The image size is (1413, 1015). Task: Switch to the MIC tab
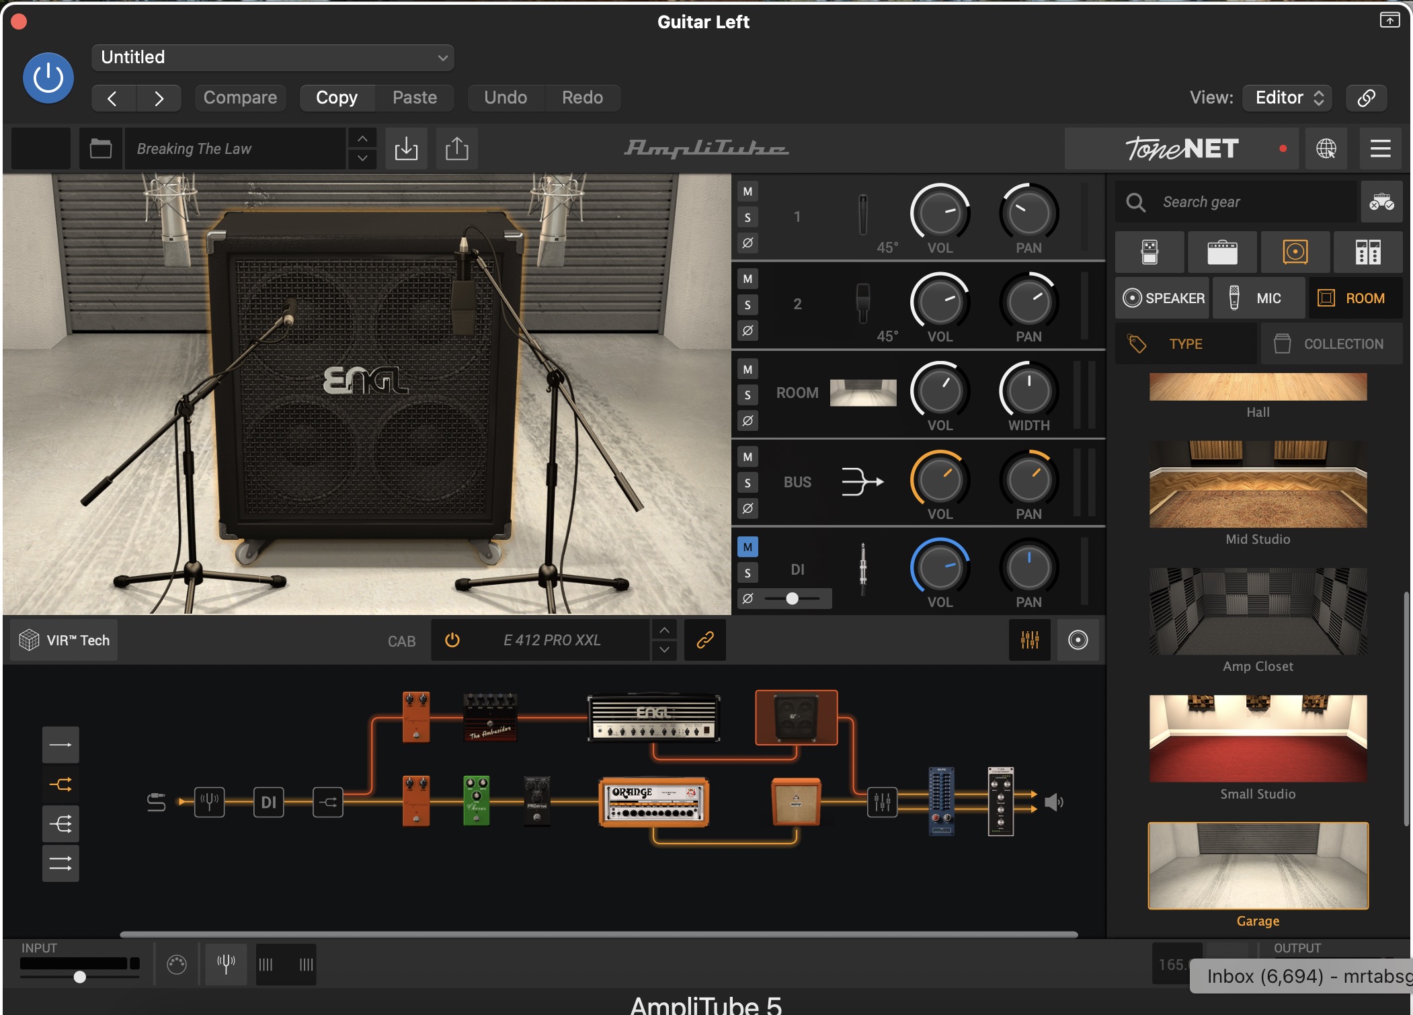[1259, 298]
